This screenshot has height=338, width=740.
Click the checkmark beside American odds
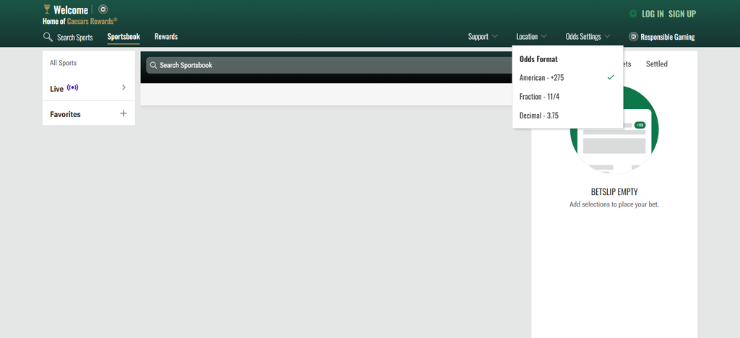point(611,77)
